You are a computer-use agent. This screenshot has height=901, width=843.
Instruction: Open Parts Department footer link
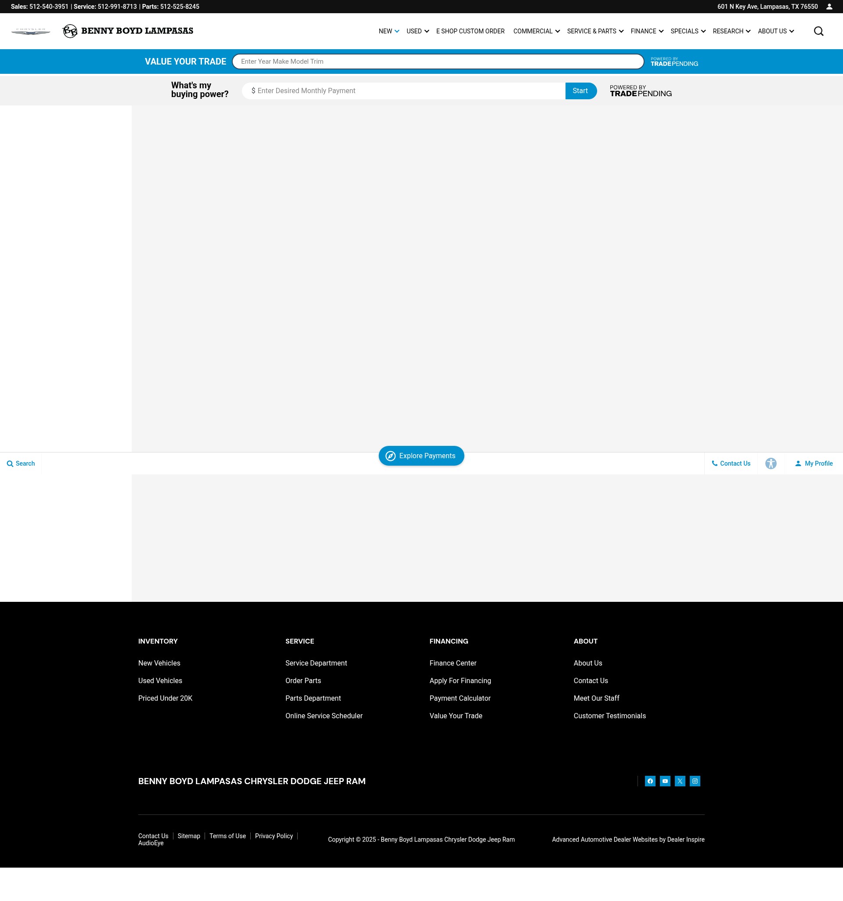[x=313, y=698]
